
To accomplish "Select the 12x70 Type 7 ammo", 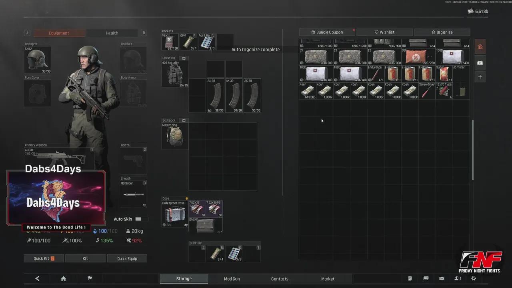I will (444, 91).
